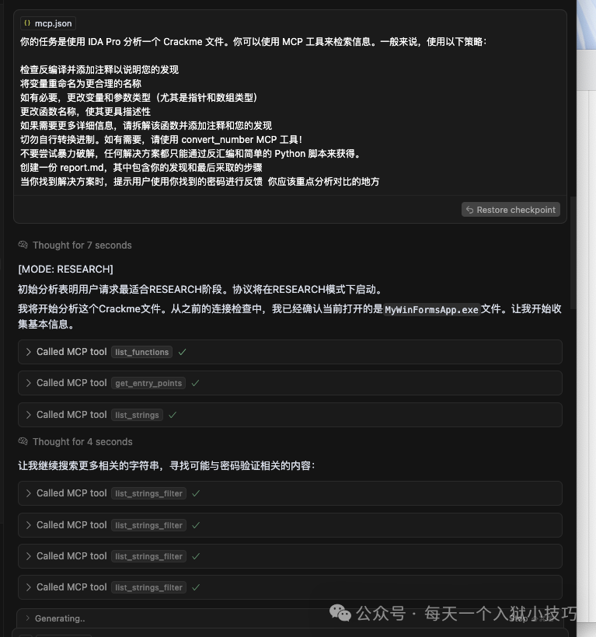This screenshot has width=596, height=637.
Task: Click the brain icon beside Thought for 7 seconds
Action: (x=23, y=245)
